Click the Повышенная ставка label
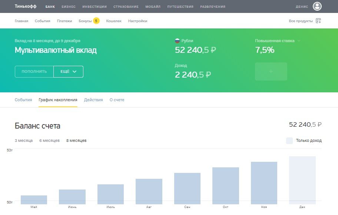The image size is (338, 215). (275, 41)
